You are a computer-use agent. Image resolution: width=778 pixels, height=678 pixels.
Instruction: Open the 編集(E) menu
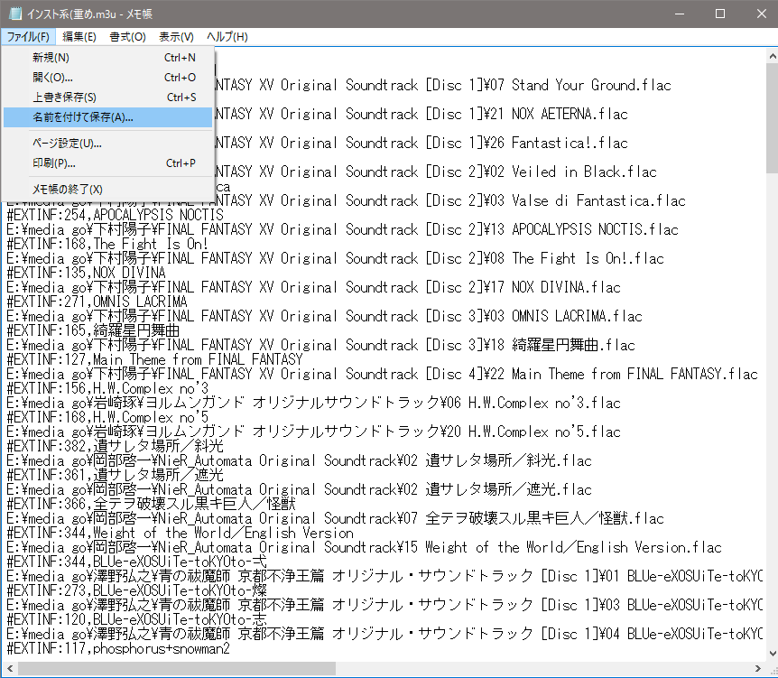pyautogui.click(x=79, y=37)
